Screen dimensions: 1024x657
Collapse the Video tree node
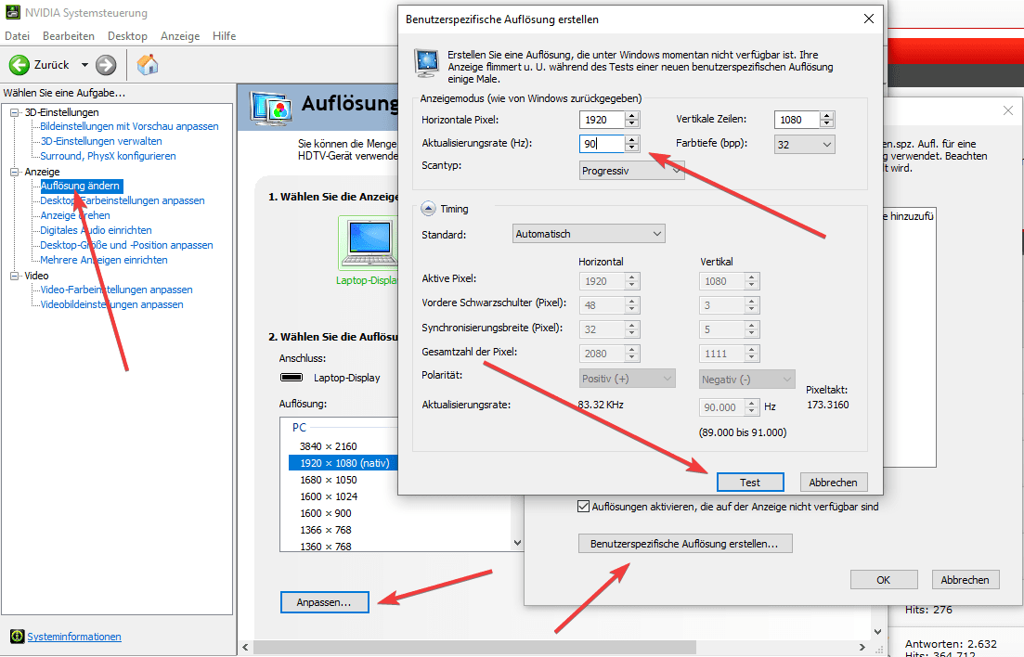coord(14,276)
